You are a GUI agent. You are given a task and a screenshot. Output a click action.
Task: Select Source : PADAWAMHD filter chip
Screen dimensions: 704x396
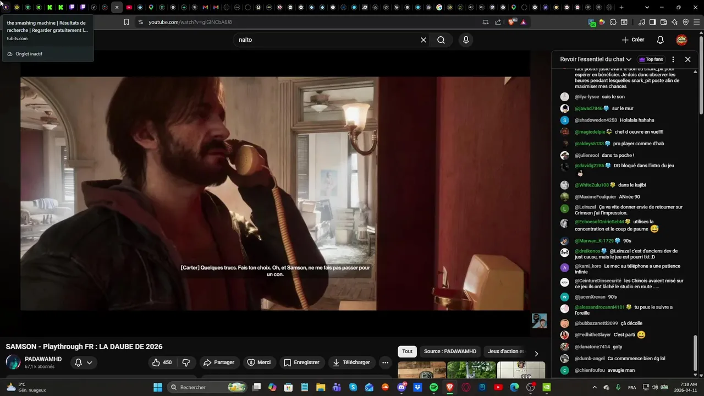450,351
